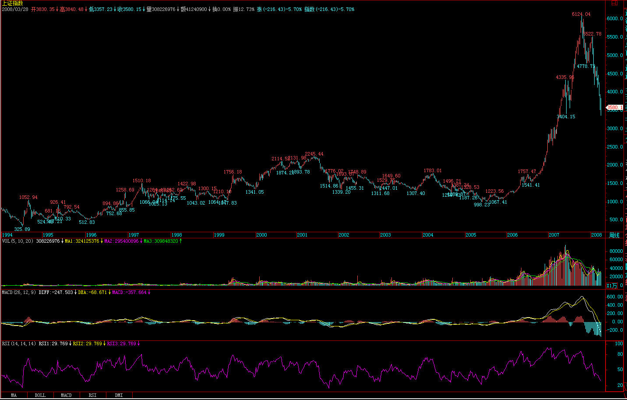Screen dimensions: 627x400
Task: Click the 80000 volume axis label
Action: click(616, 251)
